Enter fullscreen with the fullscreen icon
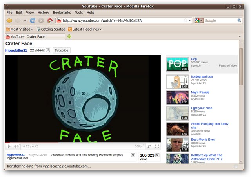Viewport: 251px width, 177px height. click(157, 146)
